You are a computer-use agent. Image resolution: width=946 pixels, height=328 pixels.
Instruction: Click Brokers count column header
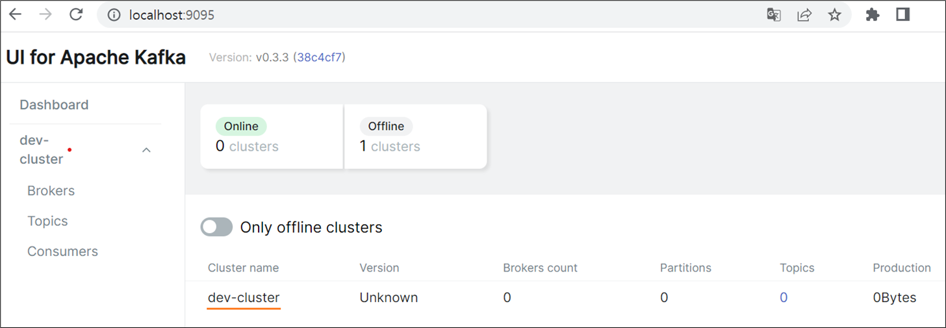coord(540,268)
